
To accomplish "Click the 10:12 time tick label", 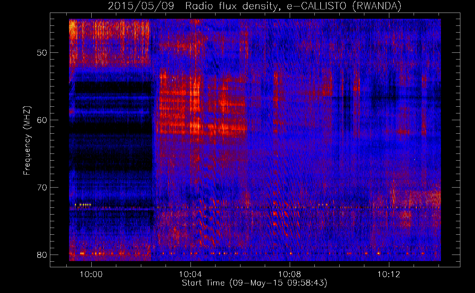I will [x=389, y=275].
